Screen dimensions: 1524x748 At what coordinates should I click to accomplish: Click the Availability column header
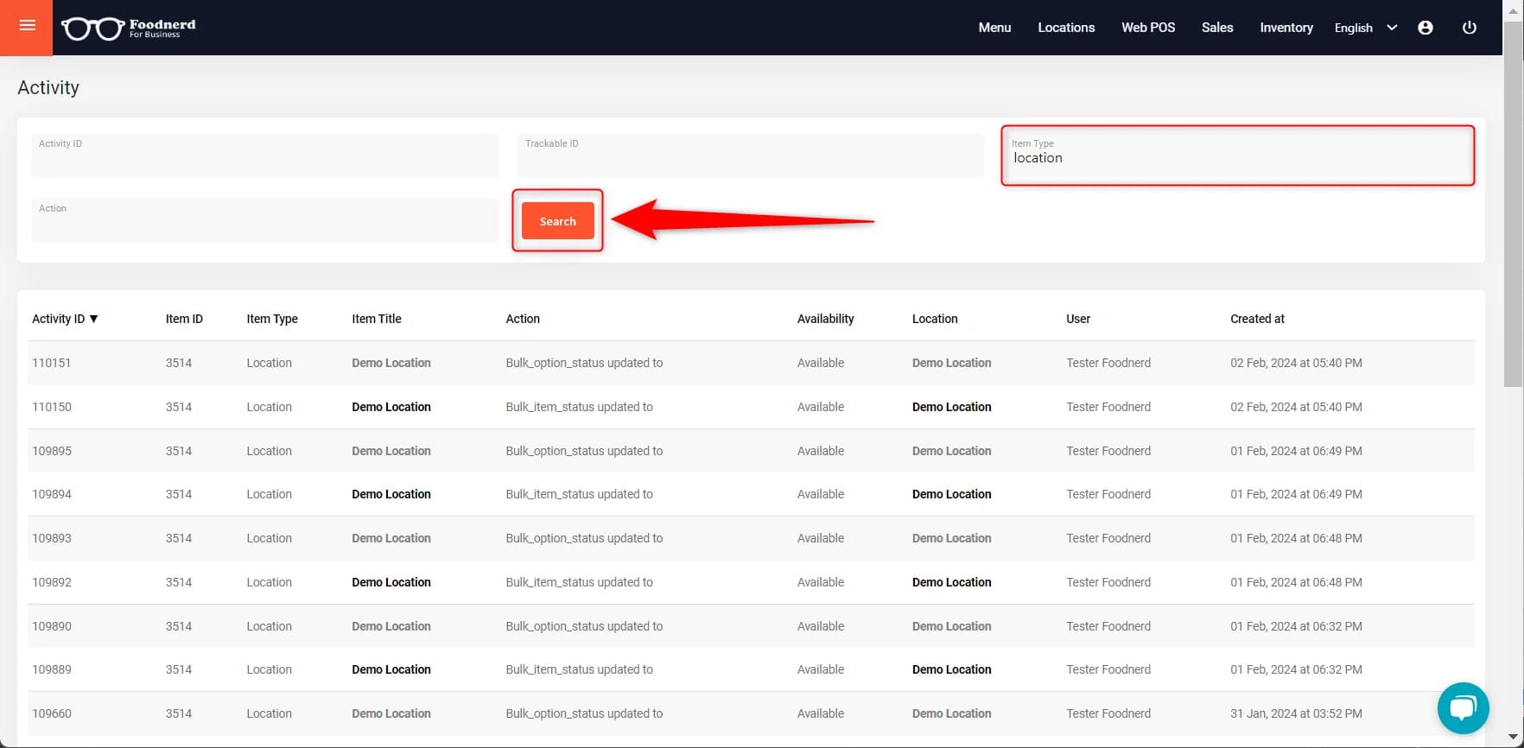pyautogui.click(x=825, y=319)
